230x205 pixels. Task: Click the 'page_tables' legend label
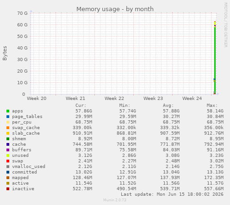click(x=27, y=117)
